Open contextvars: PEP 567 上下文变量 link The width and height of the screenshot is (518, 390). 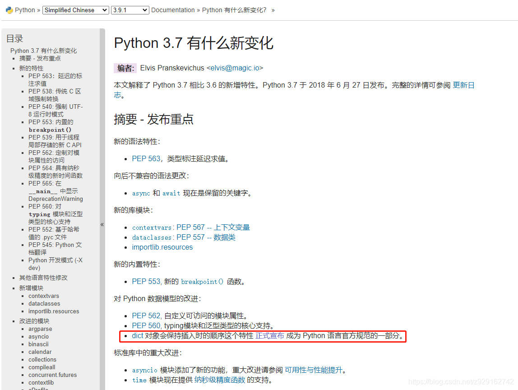tap(191, 227)
